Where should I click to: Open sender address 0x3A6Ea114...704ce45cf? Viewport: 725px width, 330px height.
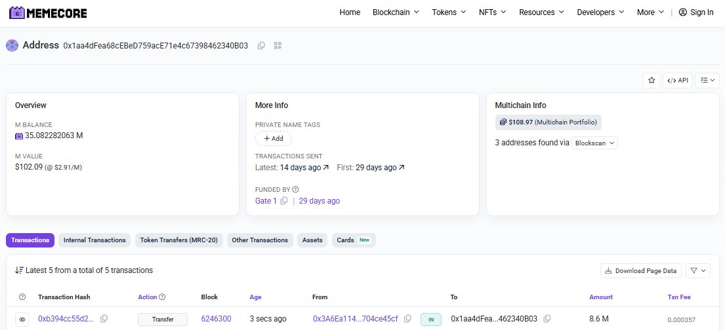click(355, 319)
